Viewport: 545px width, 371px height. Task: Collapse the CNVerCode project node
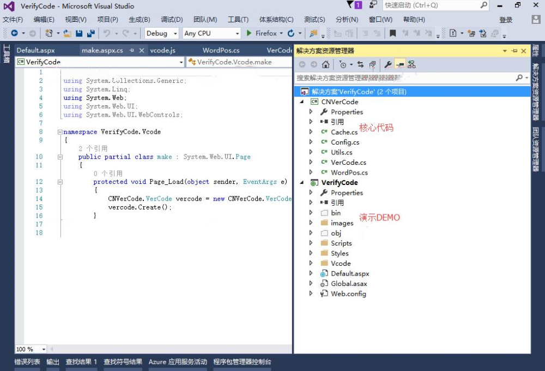pos(302,101)
